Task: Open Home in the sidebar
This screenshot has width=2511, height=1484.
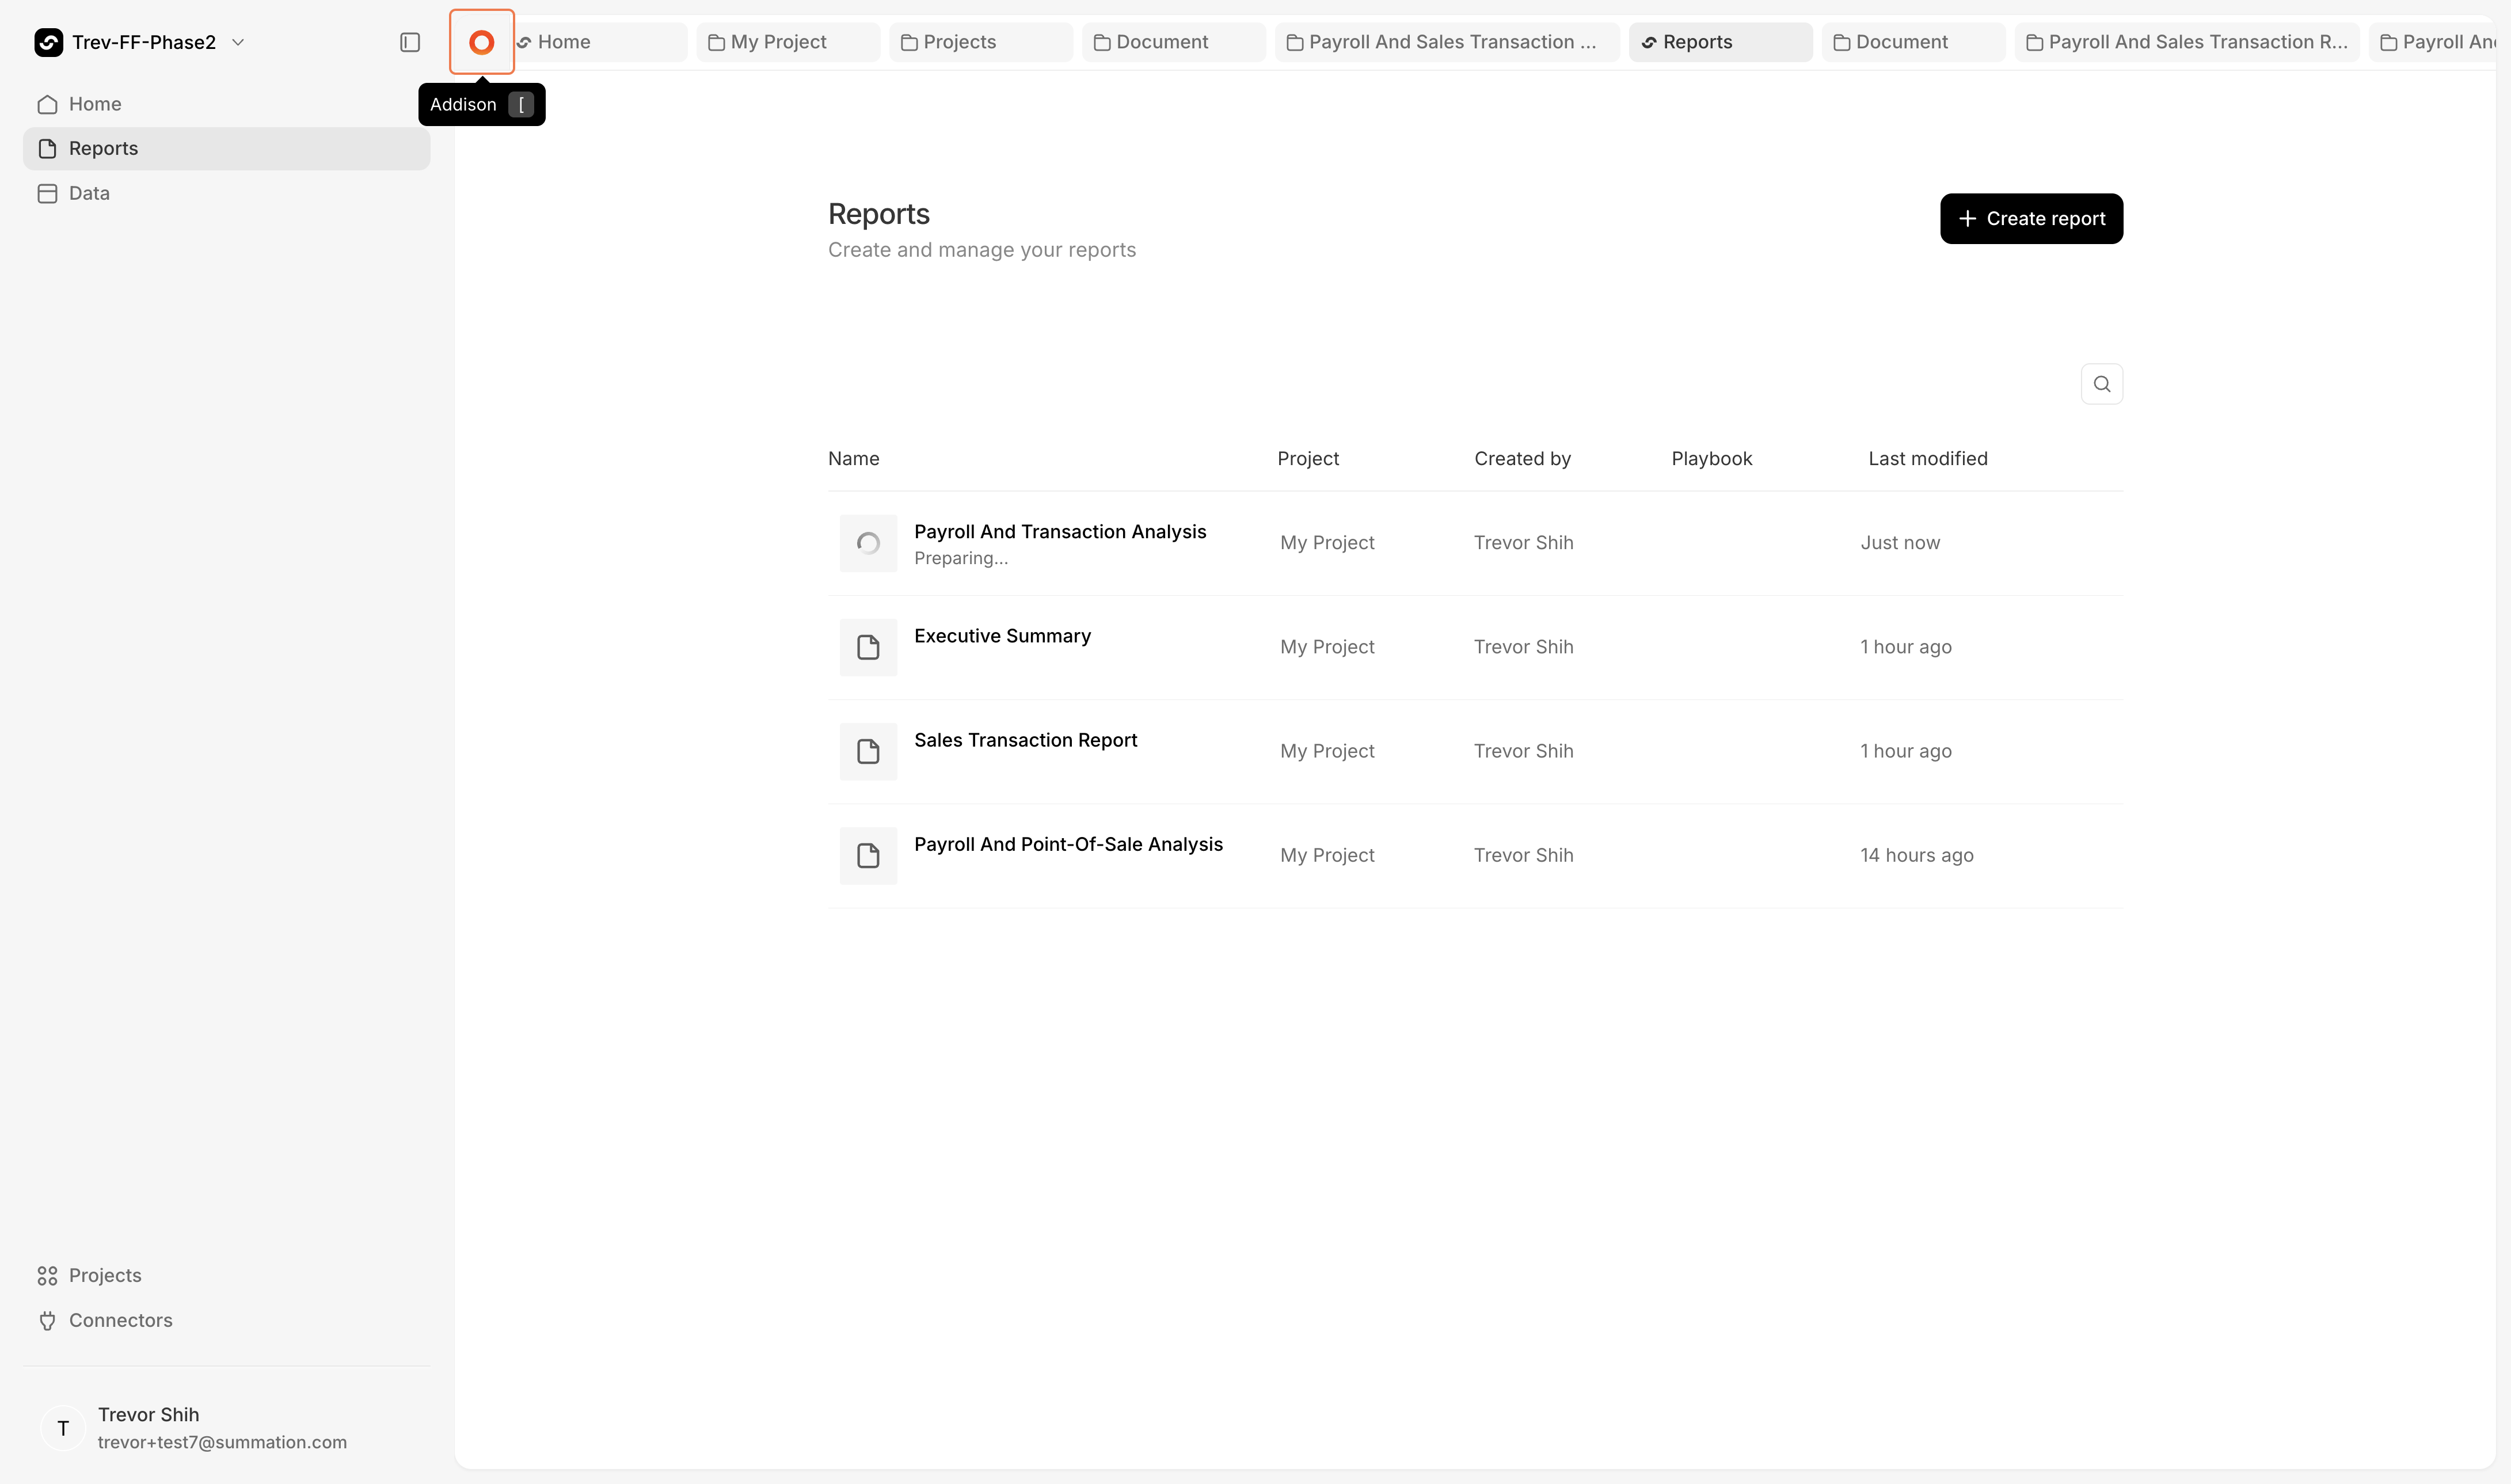Action: click(227, 104)
